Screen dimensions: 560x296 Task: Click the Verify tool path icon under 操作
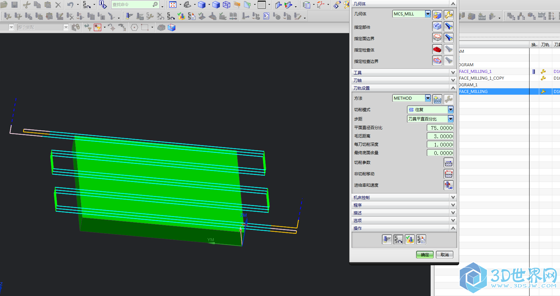coord(410,239)
